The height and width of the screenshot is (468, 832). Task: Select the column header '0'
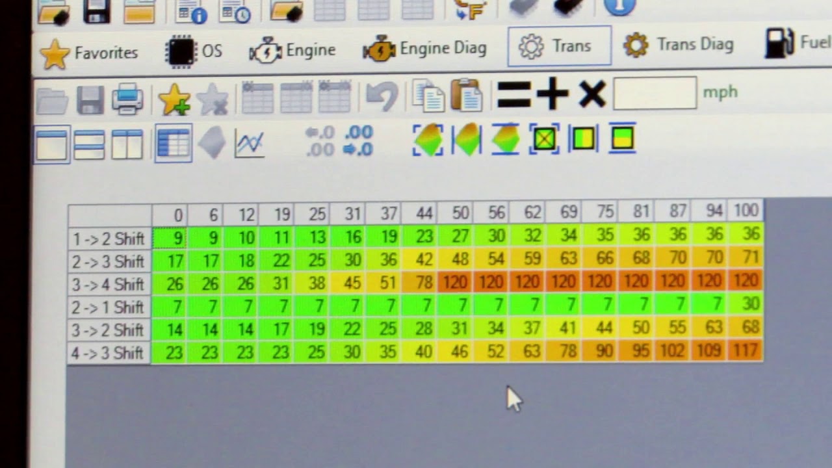170,215
